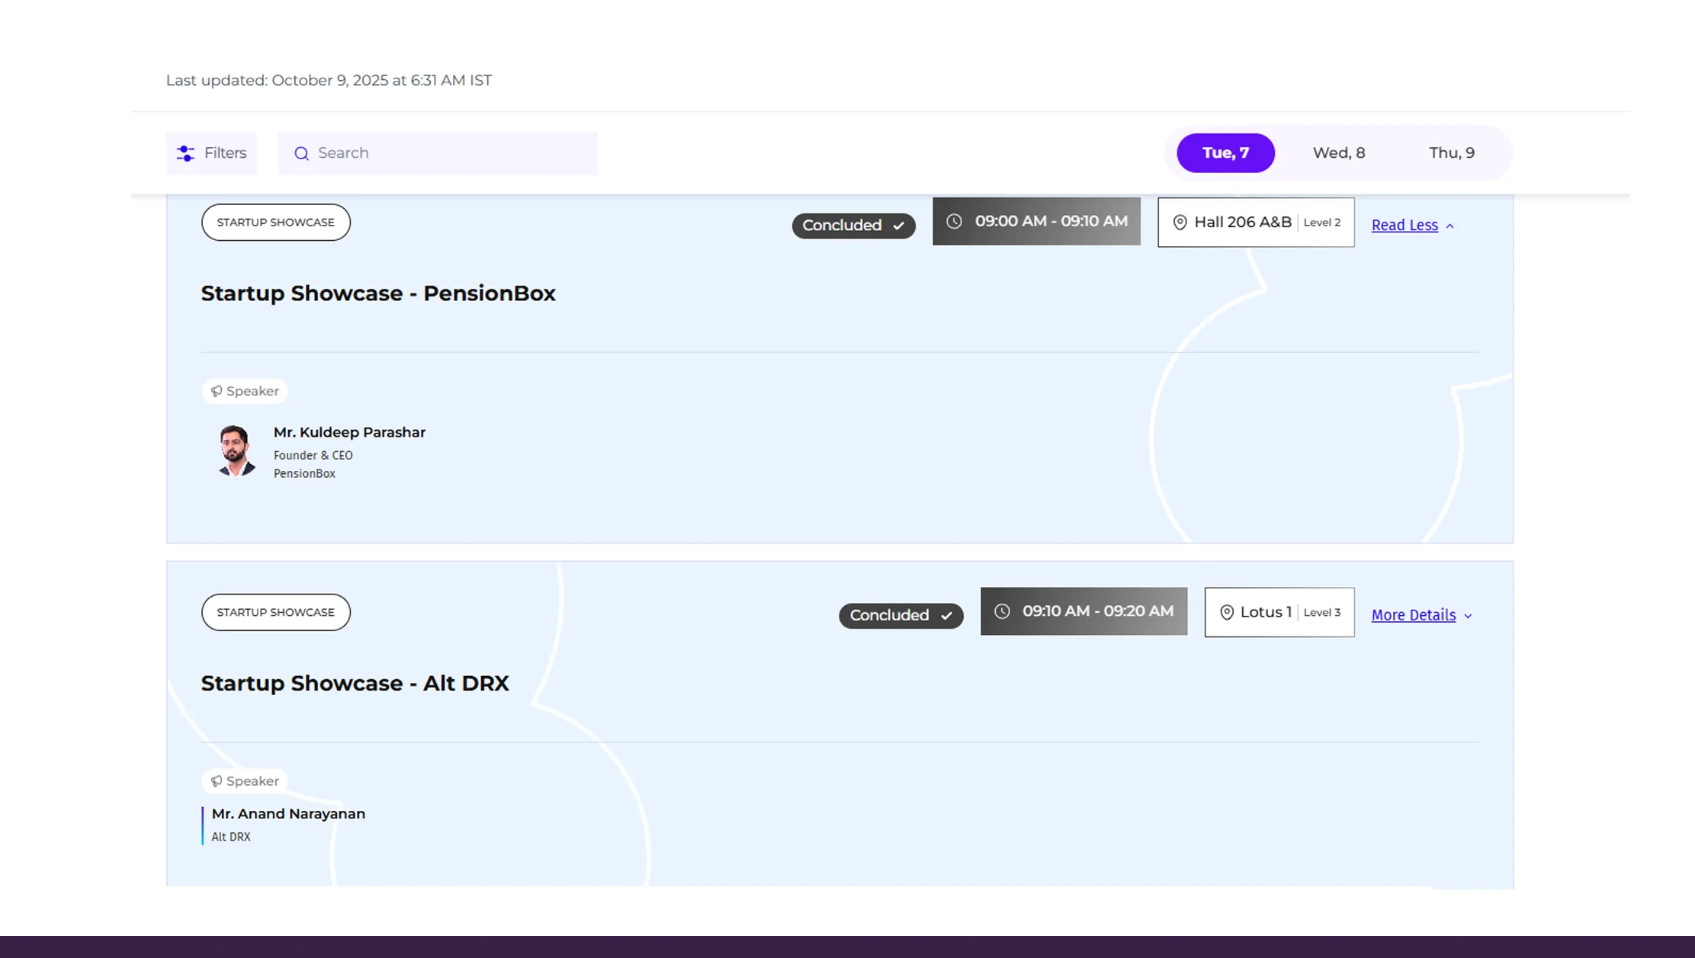The image size is (1695, 958).
Task: Click megaphone icon in Alt DRX Speaker label
Action: click(217, 781)
